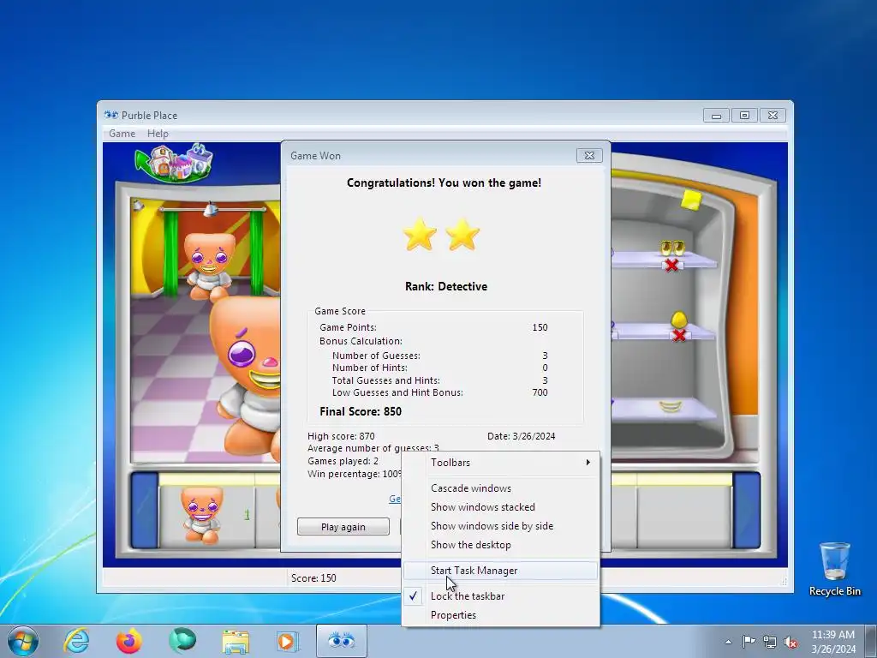The image size is (877, 658).
Task: Click the Rank: Detective text
Action: (x=445, y=286)
